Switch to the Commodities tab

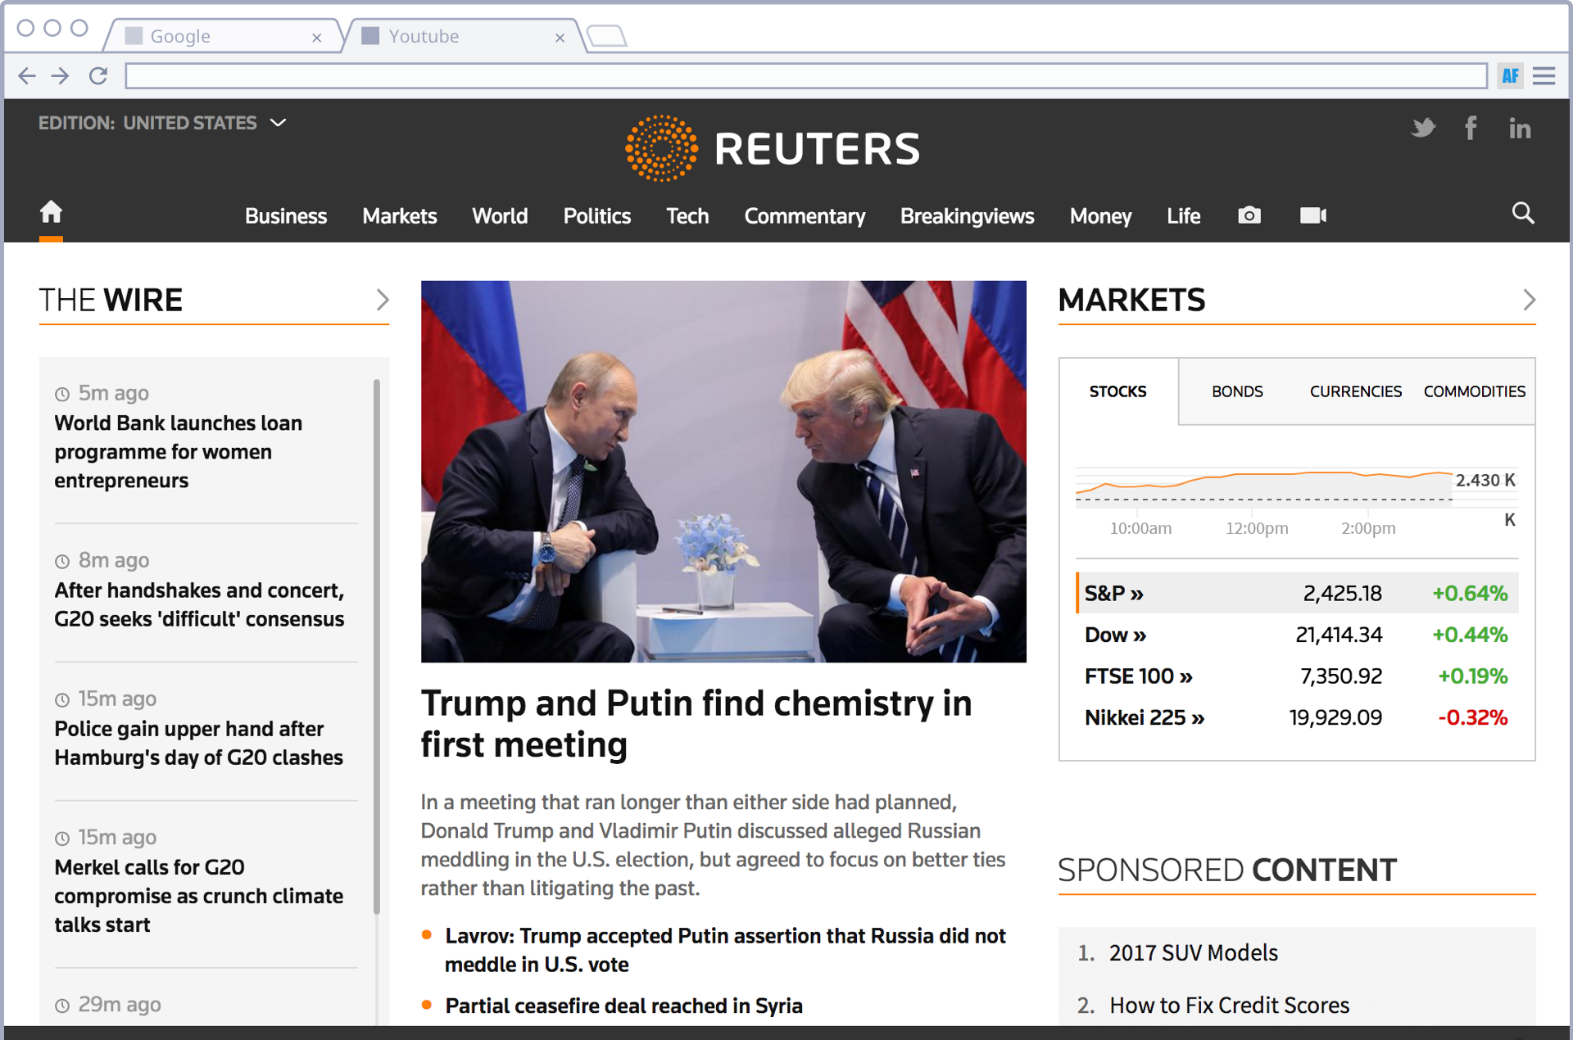[1474, 391]
